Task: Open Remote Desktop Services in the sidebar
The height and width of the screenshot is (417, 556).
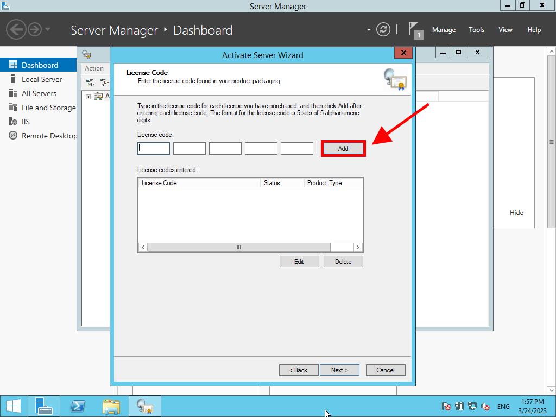Action: [39, 136]
